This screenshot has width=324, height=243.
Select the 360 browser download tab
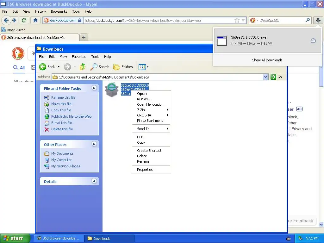40,37
